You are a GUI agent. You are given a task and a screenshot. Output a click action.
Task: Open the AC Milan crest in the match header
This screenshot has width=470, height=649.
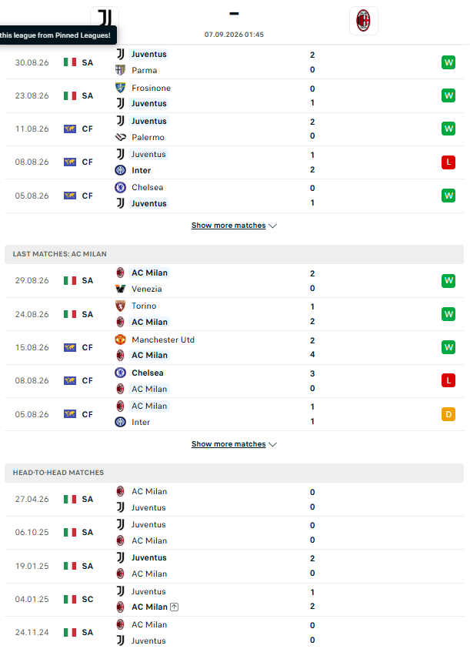click(x=363, y=21)
